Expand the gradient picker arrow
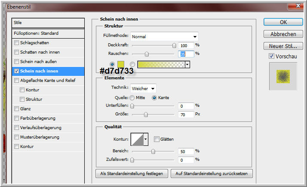 187,64
